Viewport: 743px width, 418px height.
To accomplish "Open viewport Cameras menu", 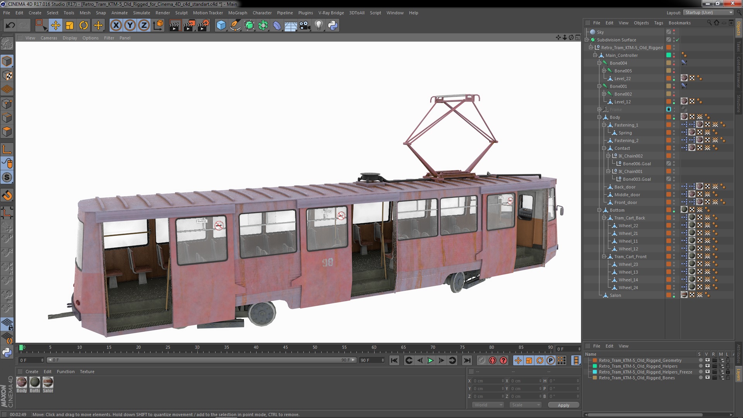I will [49, 38].
